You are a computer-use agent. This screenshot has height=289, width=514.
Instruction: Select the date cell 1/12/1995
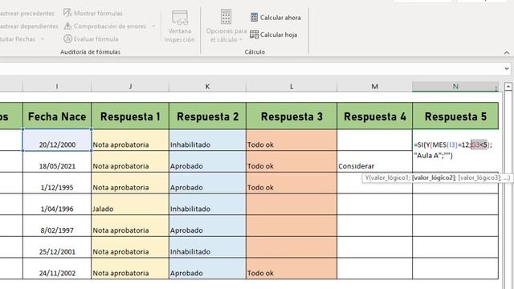pyautogui.click(x=57, y=183)
